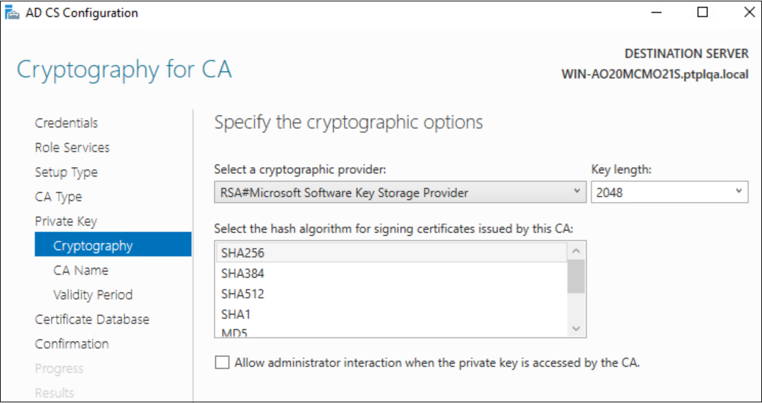Select SHA1 from the hash list
762x403 pixels.
391,314
